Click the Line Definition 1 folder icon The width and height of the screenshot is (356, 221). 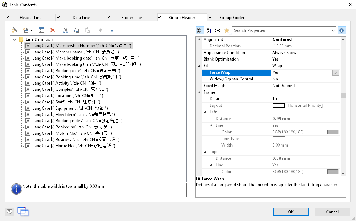[21, 39]
